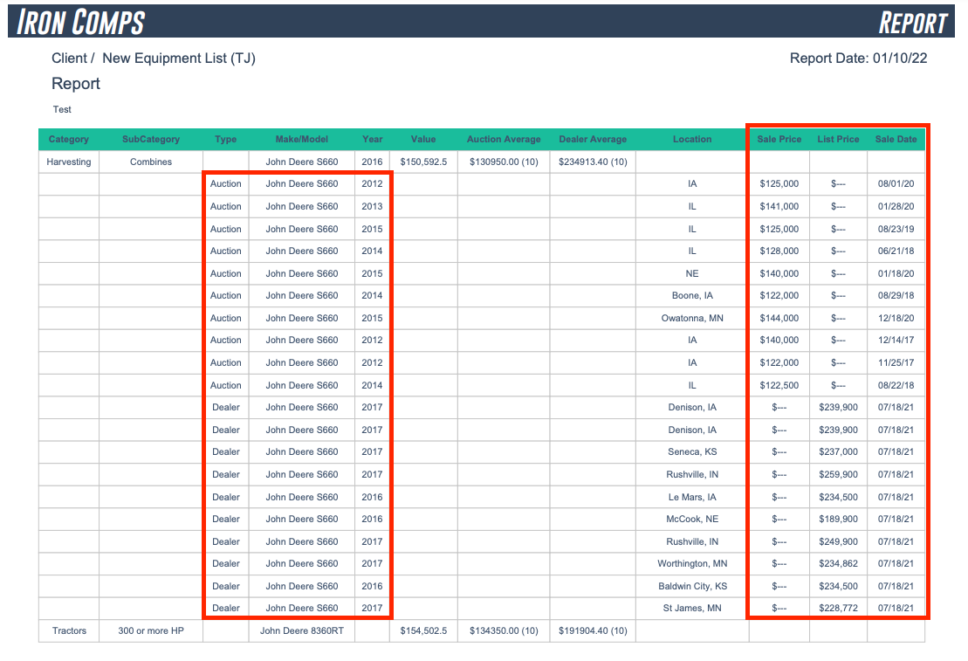Select the $259,900 list price

838,474
